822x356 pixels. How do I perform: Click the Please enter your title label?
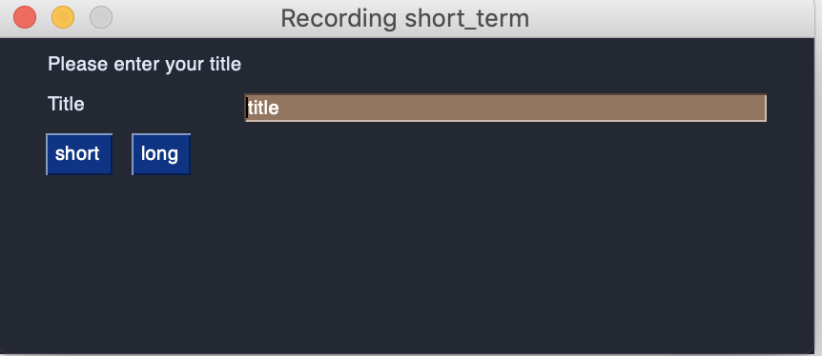(144, 65)
